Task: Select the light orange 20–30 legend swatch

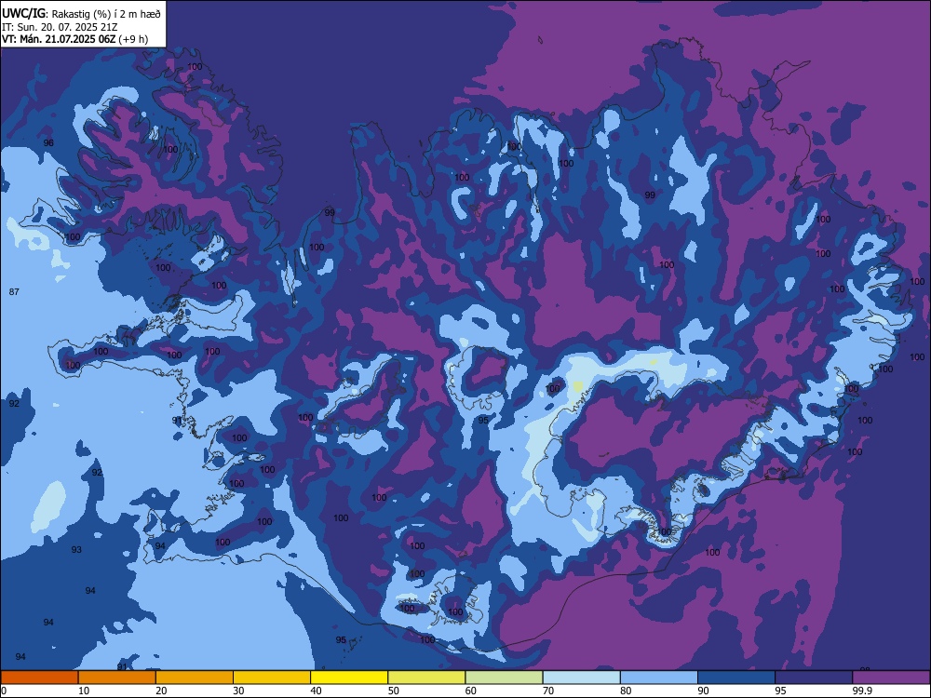Action: point(195,678)
